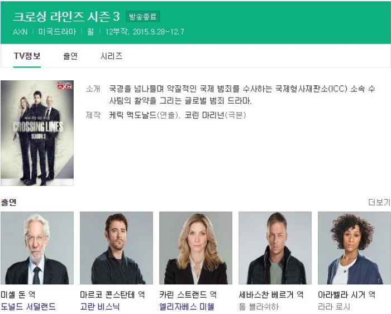
Task: Click the 방송종료 status badge
Action: [142, 17]
